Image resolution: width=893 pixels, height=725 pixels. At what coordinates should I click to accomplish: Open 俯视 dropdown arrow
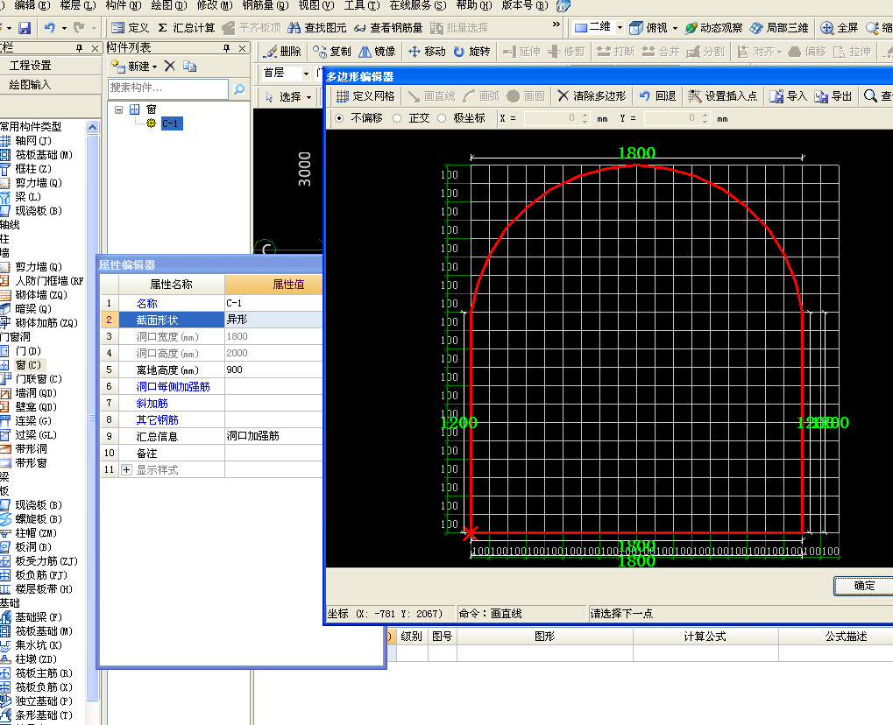pyautogui.click(x=675, y=27)
